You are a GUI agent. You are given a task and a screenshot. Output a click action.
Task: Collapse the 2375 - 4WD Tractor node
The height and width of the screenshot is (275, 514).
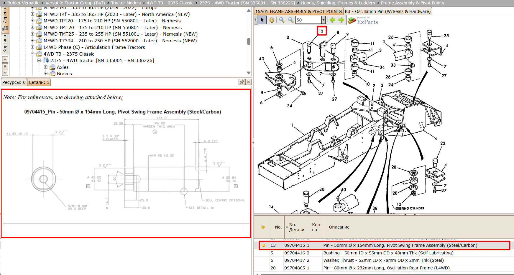coord(39,60)
